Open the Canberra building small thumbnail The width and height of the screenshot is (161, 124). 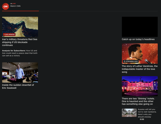129,113
